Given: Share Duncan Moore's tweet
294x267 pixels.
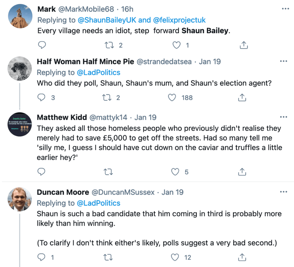Looking at the screenshot, I should 242,258.
